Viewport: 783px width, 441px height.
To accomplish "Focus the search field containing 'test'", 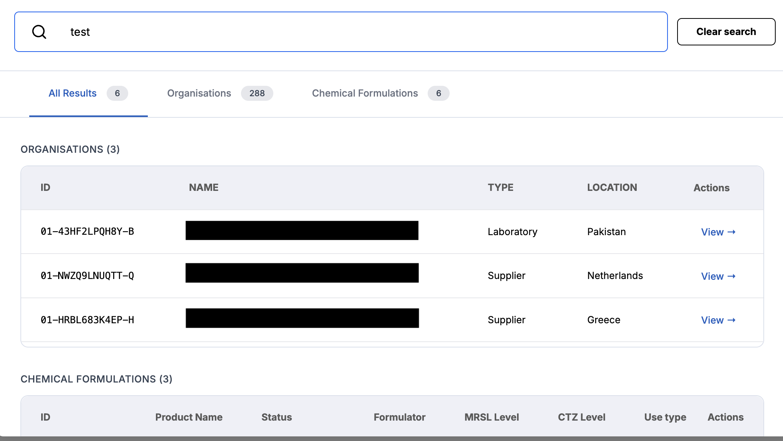I will (x=341, y=32).
